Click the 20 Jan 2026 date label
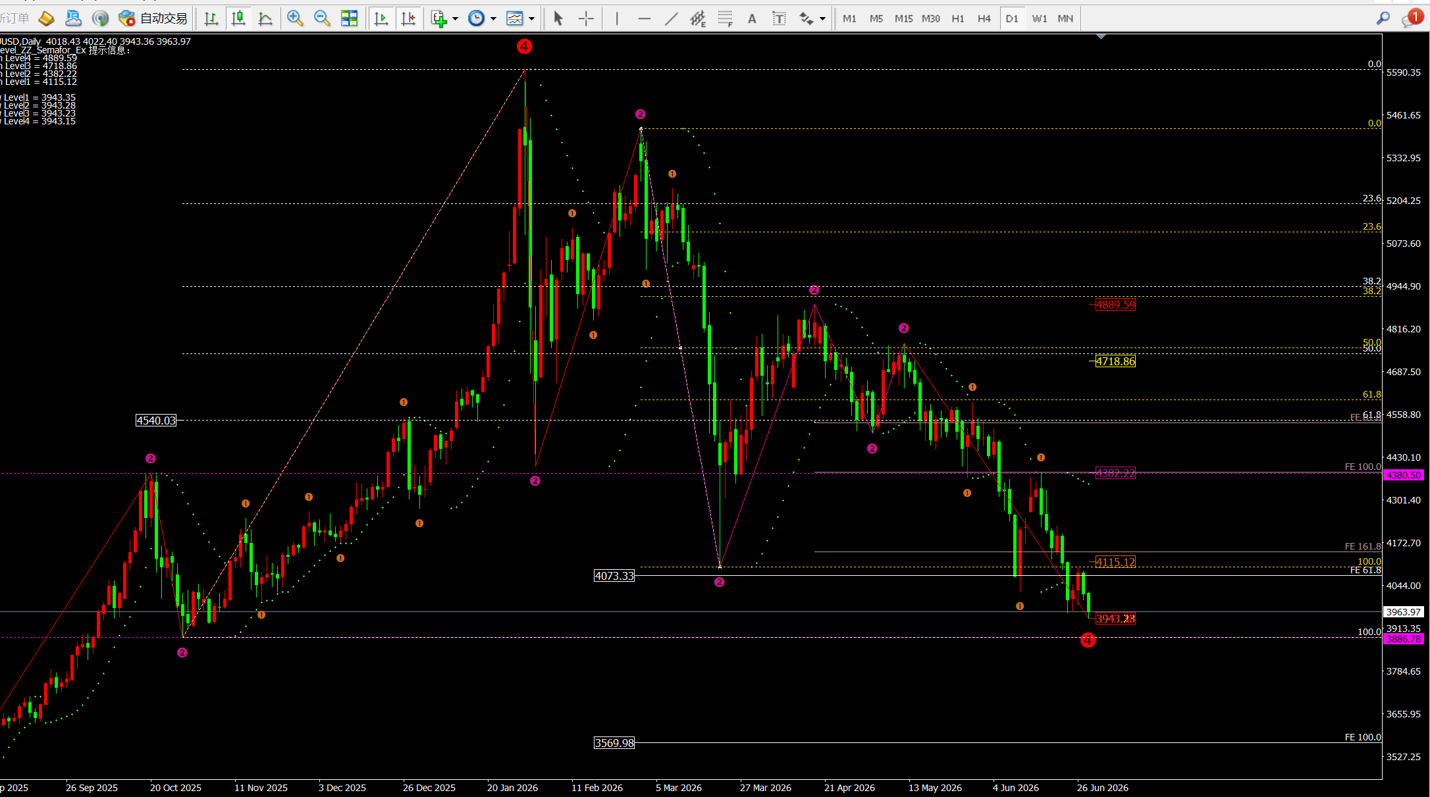The width and height of the screenshot is (1430, 797). (512, 788)
